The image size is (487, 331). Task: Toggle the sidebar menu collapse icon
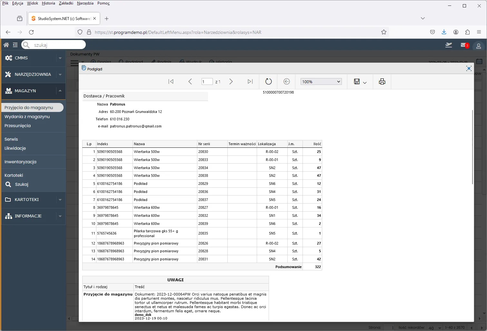point(15,45)
